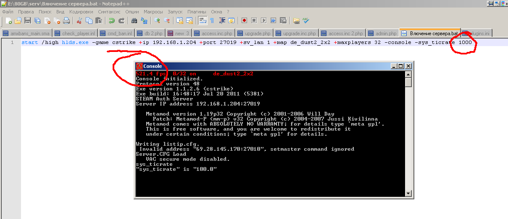The width and height of the screenshot is (508, 219).
Task: Open the Запуск menu
Action: pos(175,12)
